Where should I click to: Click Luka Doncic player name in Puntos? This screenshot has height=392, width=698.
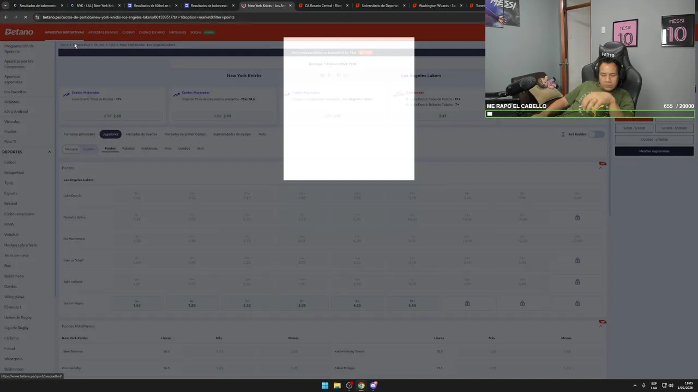72,195
